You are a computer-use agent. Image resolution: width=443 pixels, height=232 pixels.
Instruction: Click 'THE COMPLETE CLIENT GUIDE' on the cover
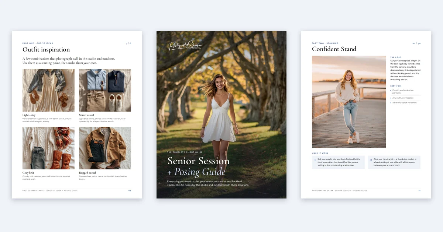(x=185, y=152)
